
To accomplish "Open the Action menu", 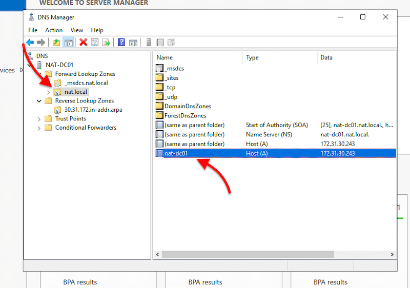I will [54, 30].
